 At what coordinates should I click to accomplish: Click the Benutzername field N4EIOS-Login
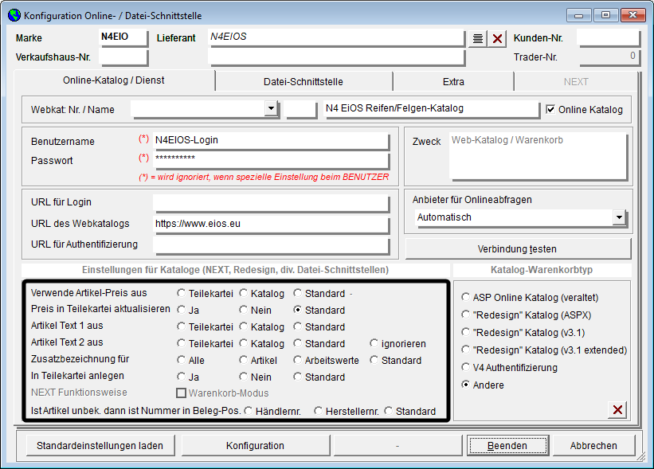271,141
